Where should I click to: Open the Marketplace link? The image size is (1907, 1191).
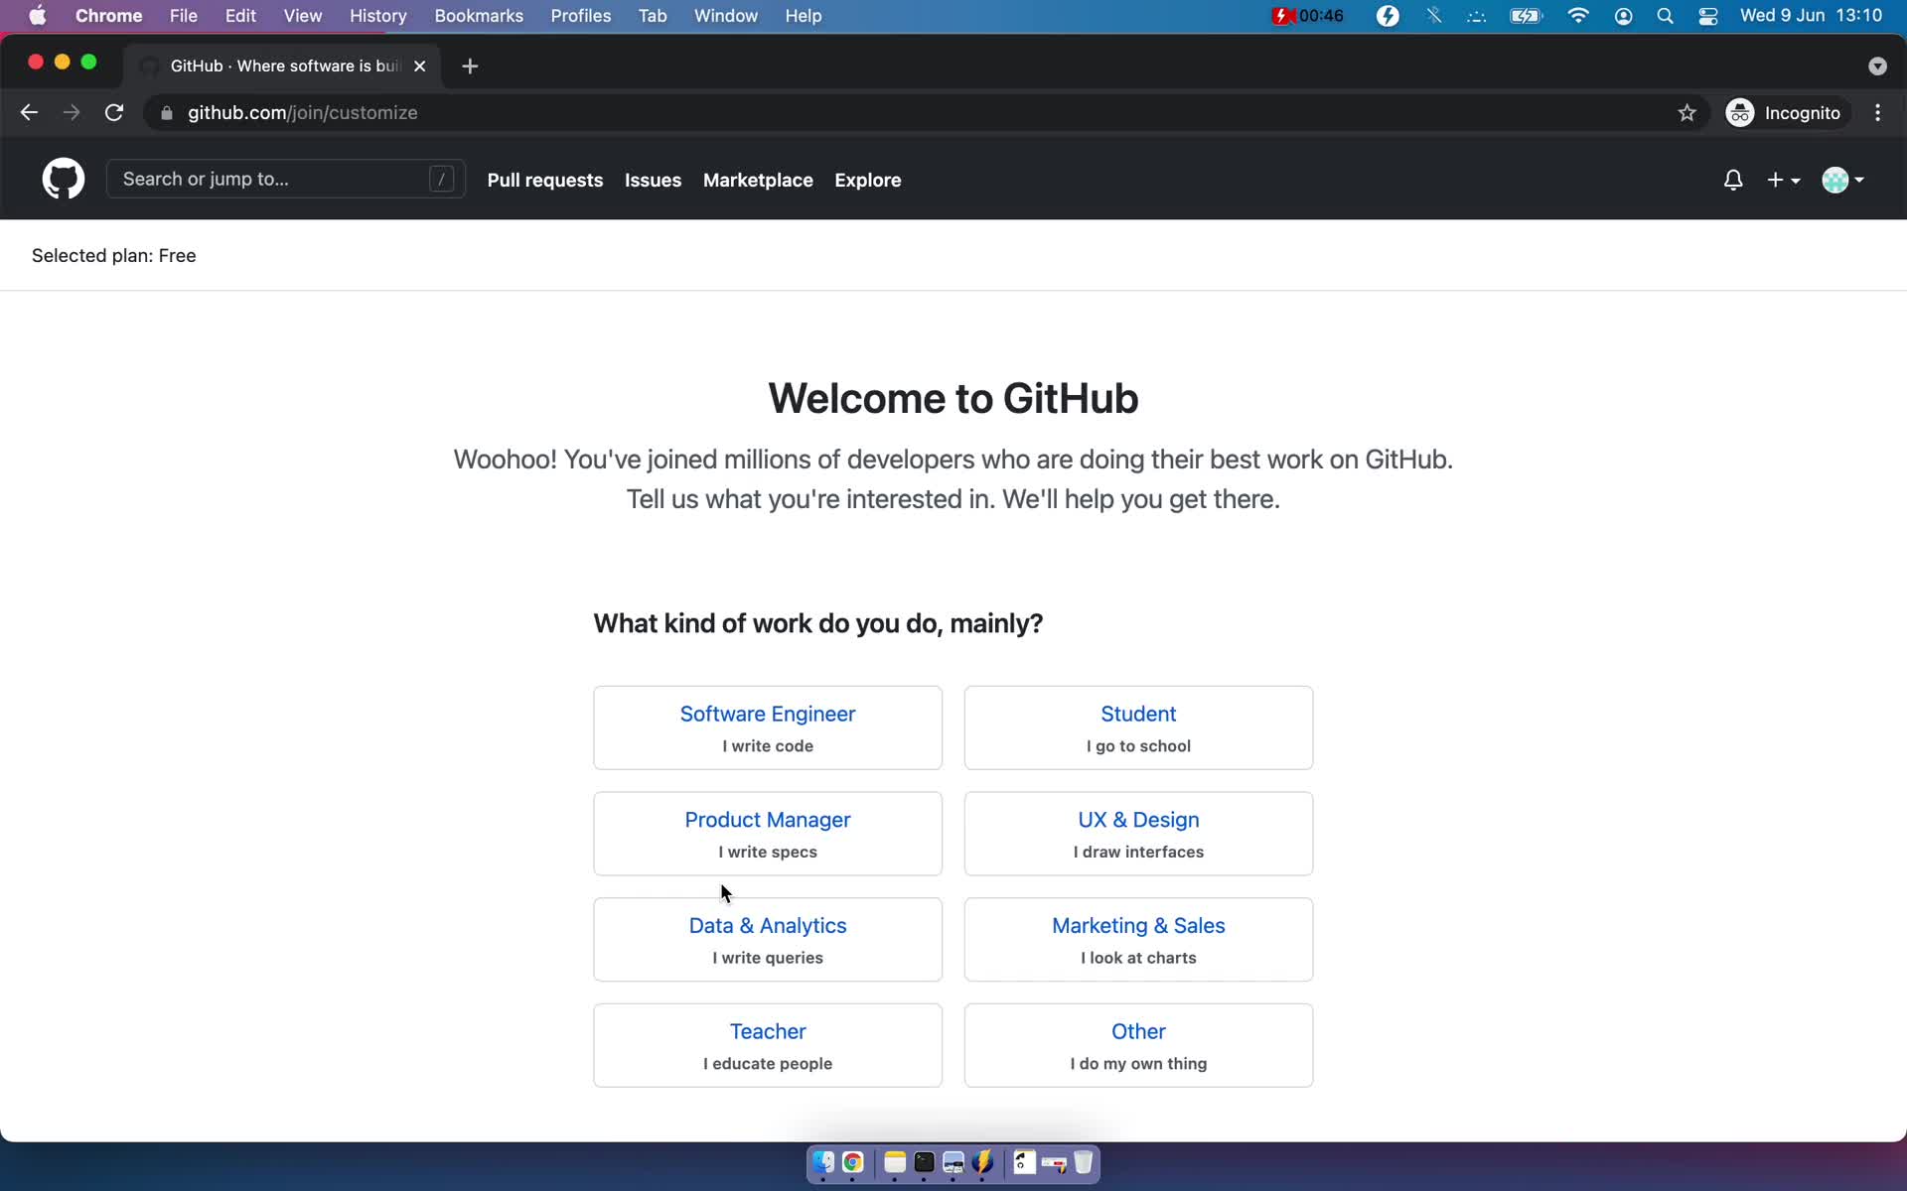point(758,180)
